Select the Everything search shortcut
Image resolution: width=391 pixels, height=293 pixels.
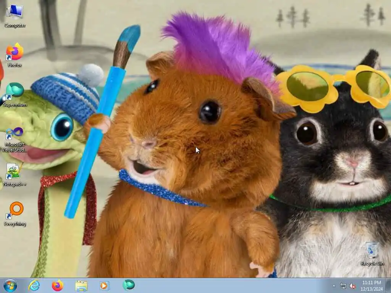click(x=15, y=214)
